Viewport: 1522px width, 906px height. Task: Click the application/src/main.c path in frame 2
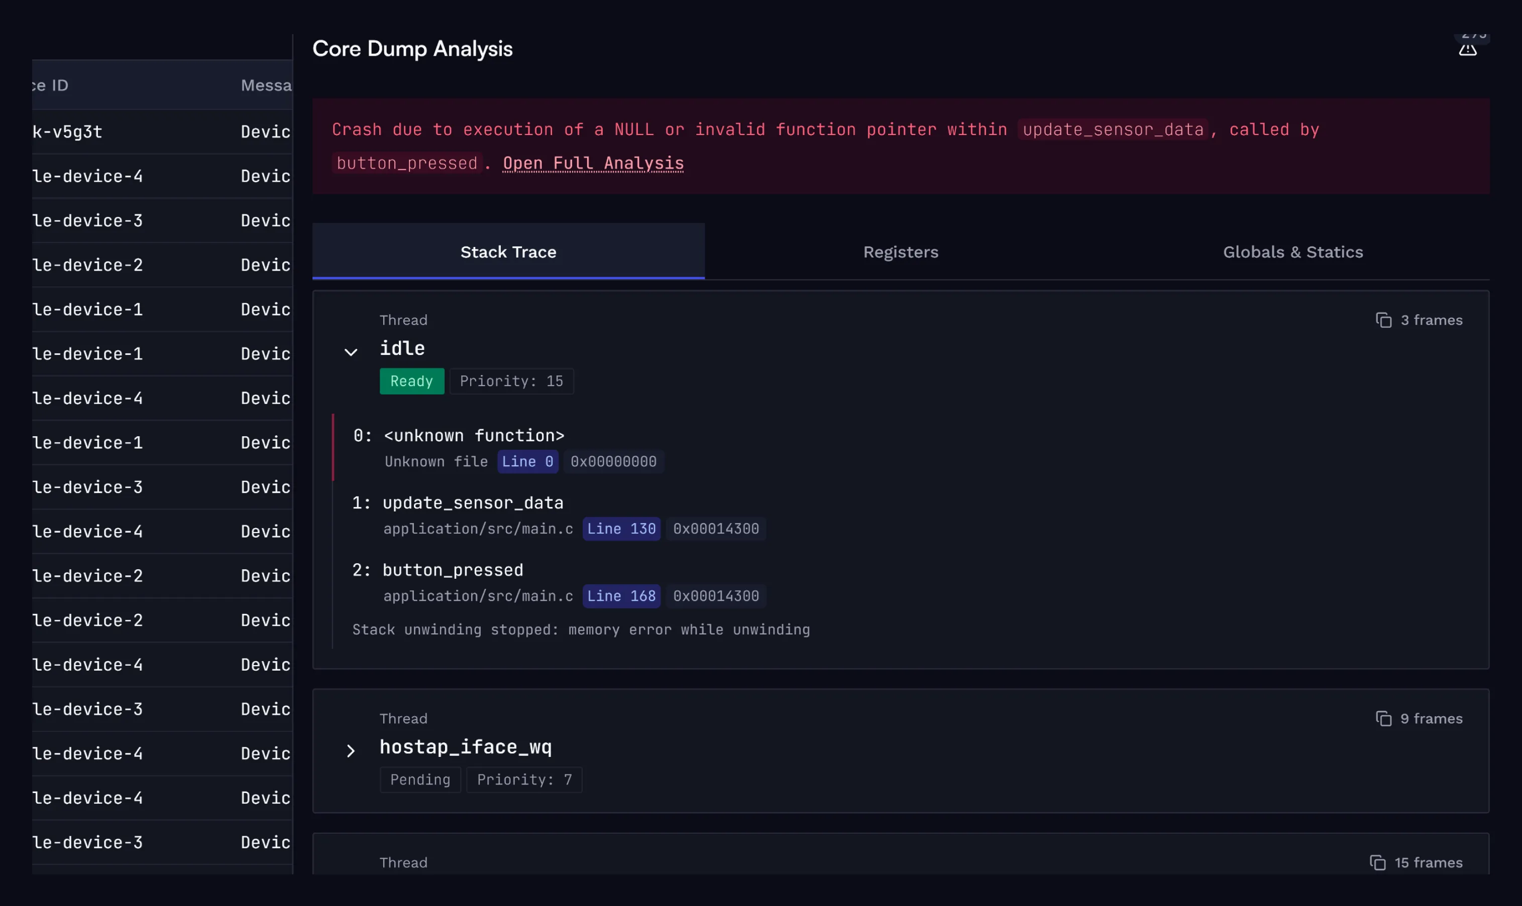coord(478,596)
